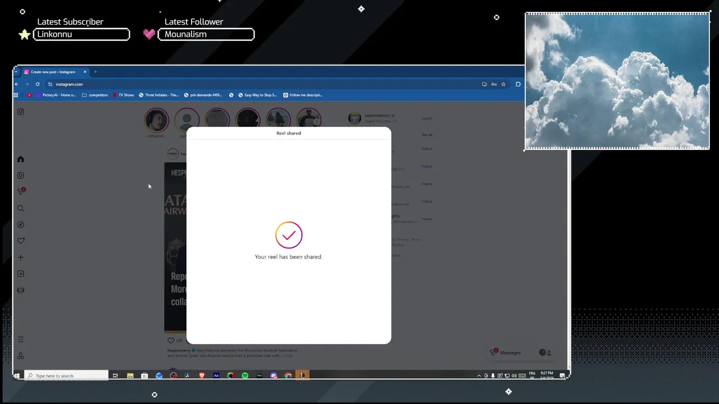Click Task View button on taskbar
719x404 pixels.
click(115, 375)
